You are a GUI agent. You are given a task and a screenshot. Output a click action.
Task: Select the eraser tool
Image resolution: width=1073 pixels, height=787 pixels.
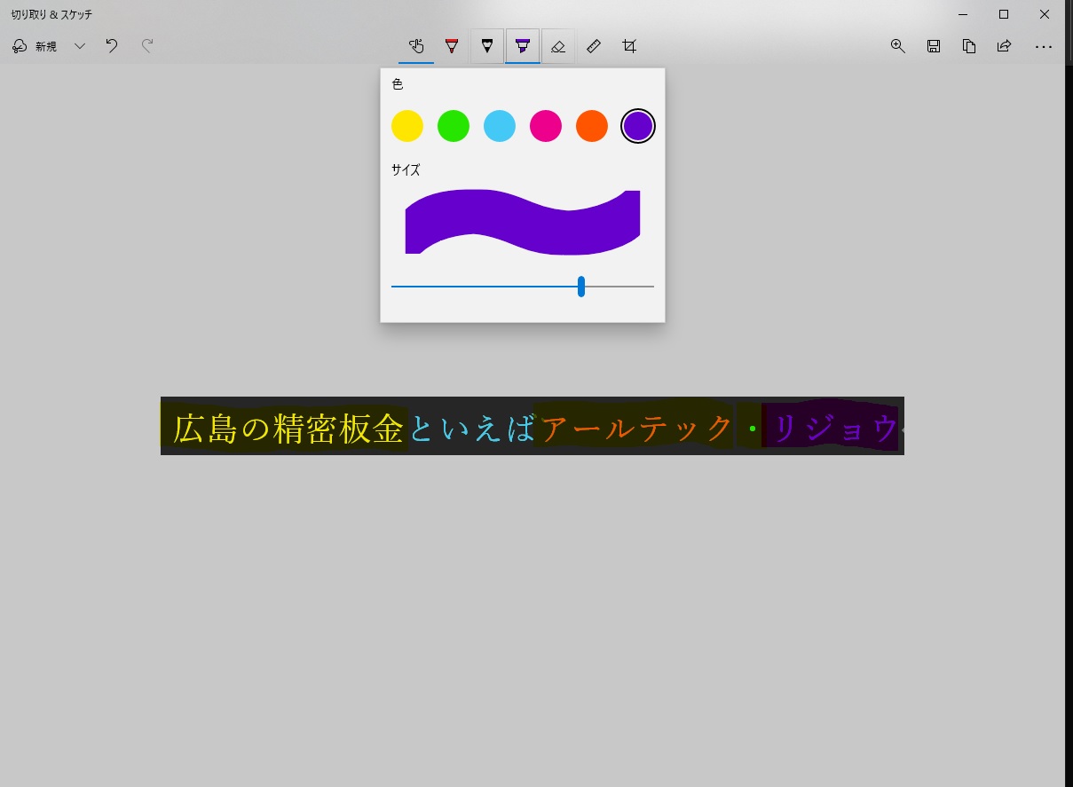pyautogui.click(x=558, y=46)
